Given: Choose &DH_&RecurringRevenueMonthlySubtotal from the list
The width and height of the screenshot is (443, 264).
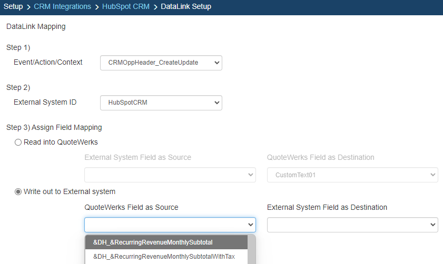Looking at the screenshot, I should (153, 242).
